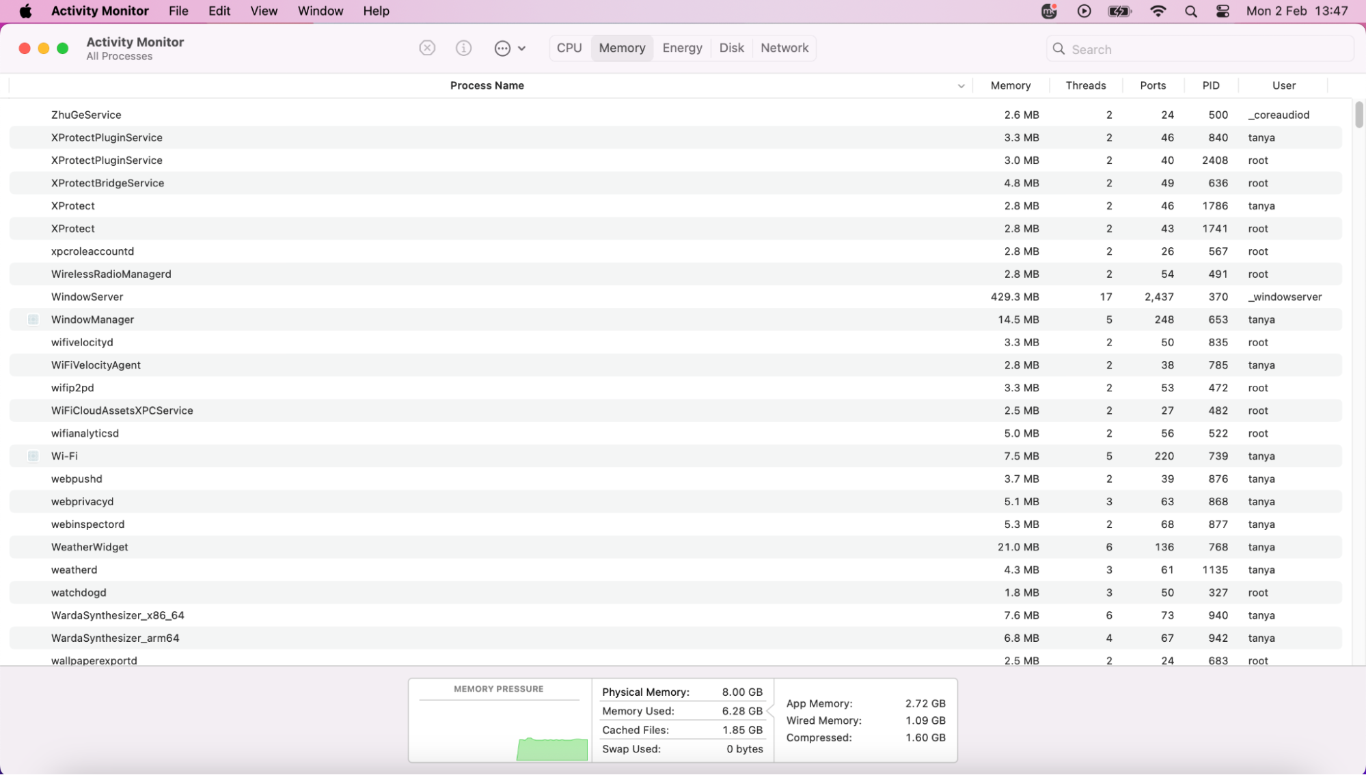Click the Wi-Fi process icon
This screenshot has height=775, width=1366.
point(33,456)
